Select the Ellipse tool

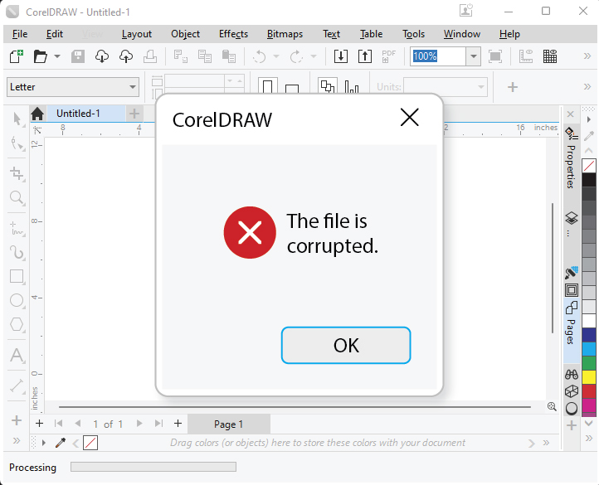(17, 301)
